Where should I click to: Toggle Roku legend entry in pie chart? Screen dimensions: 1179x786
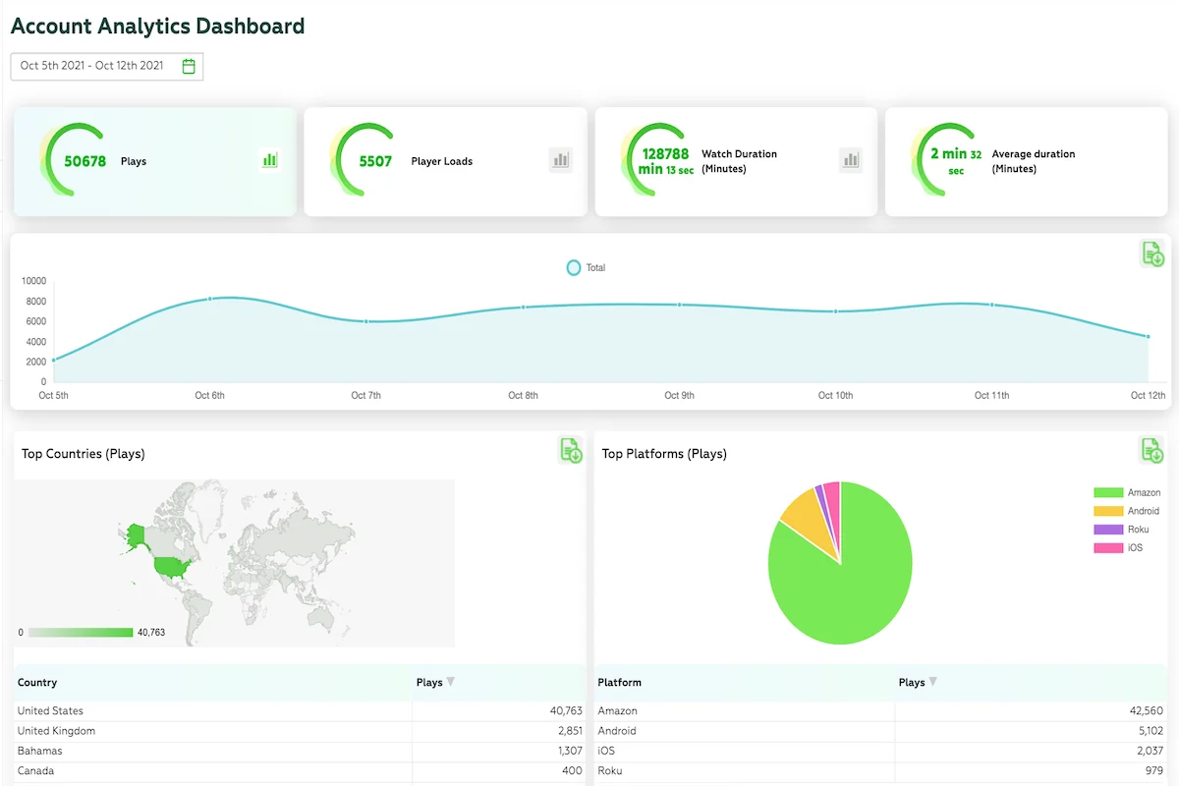coord(1121,530)
